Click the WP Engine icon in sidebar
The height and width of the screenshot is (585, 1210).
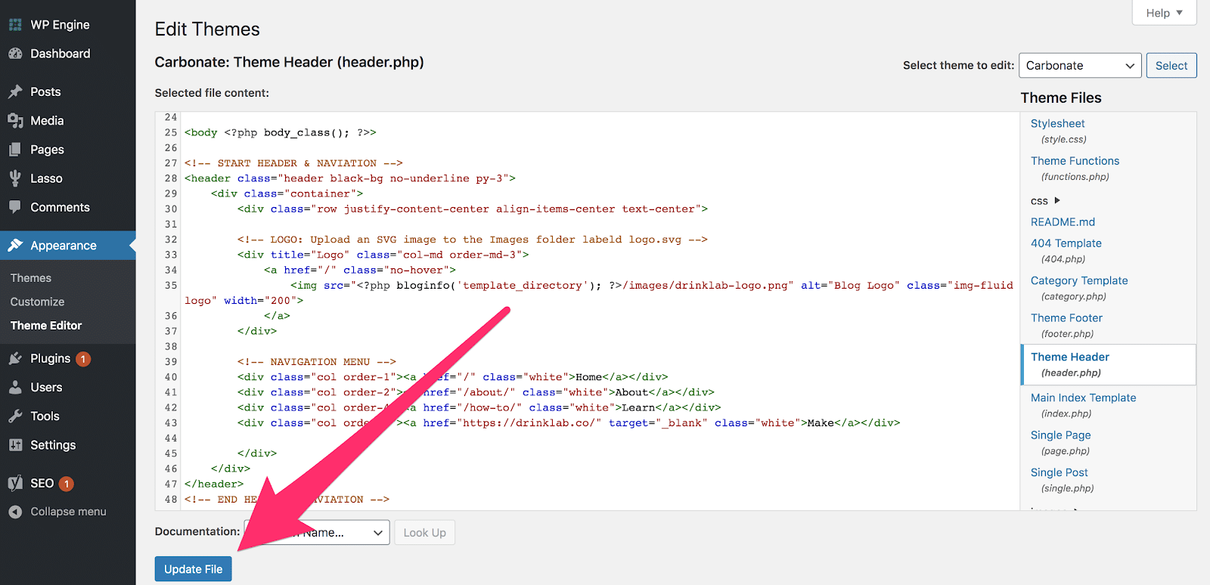tap(15, 25)
